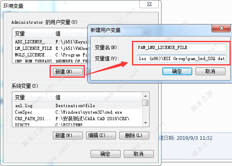The width and height of the screenshot is (232, 166).
Task: Click 取消 at the bottom of 环境变量
Action: point(139,154)
